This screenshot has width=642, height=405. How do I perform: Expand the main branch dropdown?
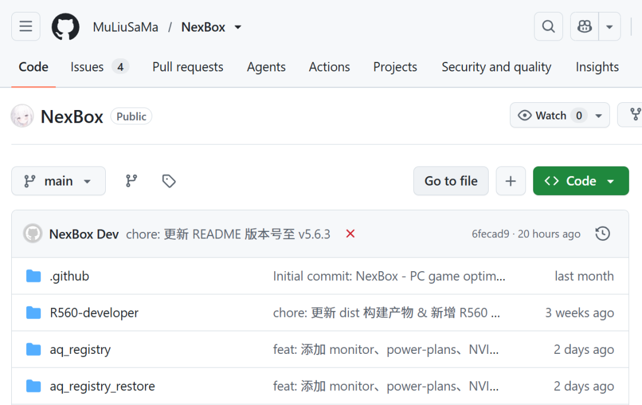click(58, 181)
